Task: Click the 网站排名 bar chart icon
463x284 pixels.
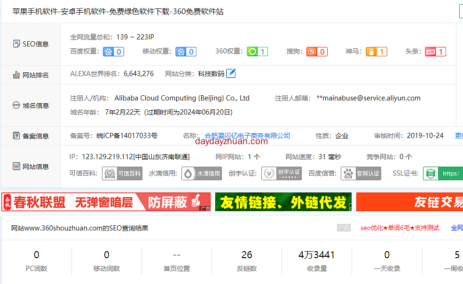Action: pos(16,75)
